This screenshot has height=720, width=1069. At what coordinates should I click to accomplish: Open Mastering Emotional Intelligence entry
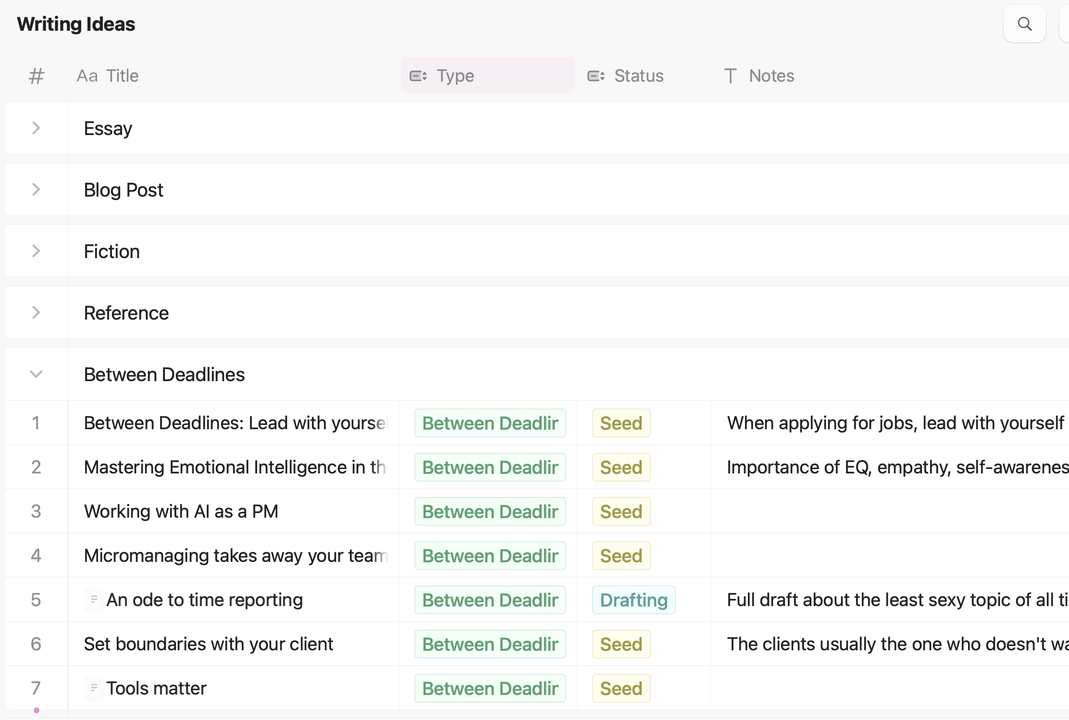[235, 467]
